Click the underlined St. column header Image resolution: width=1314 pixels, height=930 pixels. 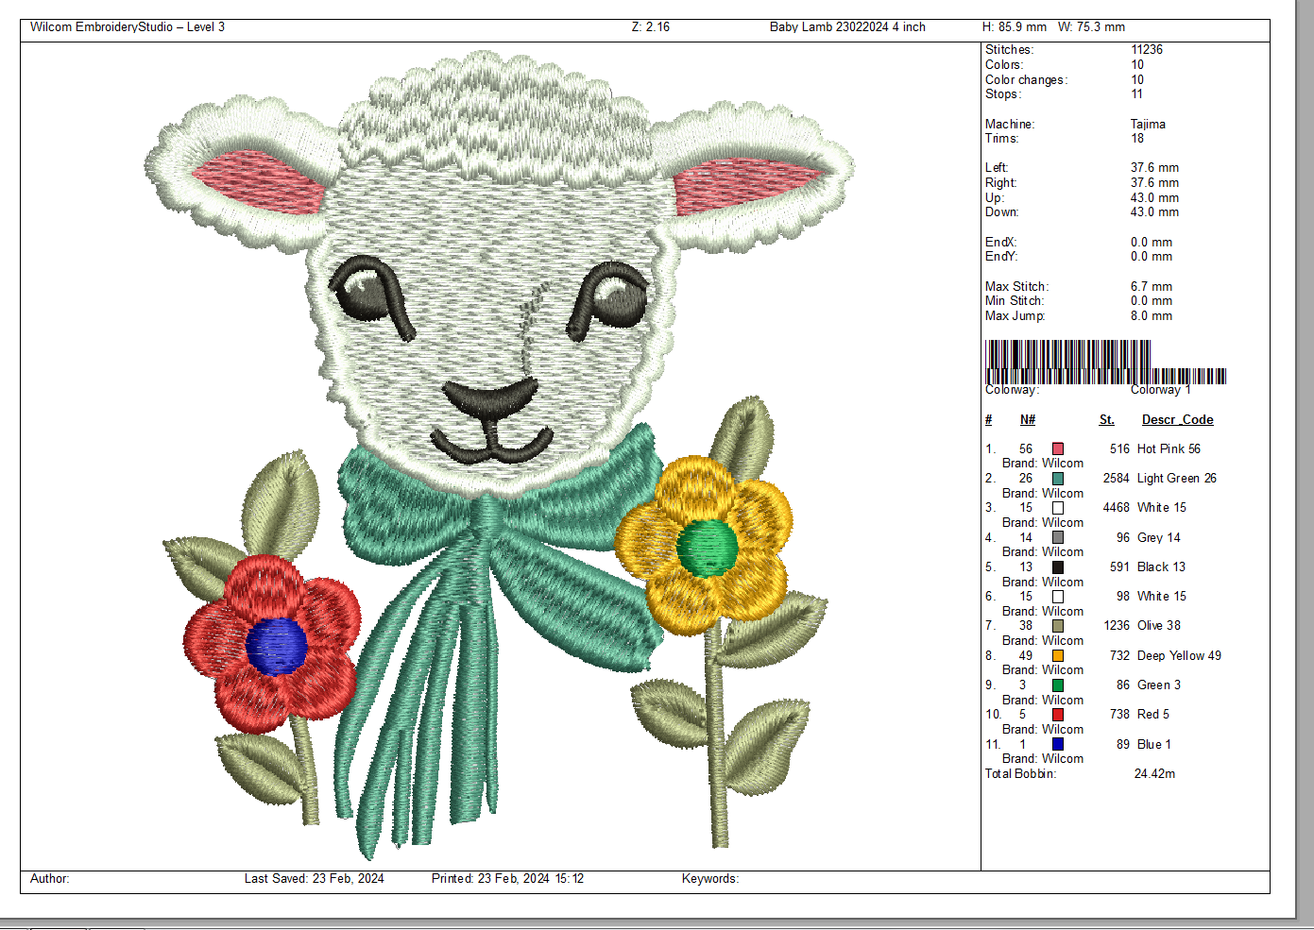pos(1106,420)
